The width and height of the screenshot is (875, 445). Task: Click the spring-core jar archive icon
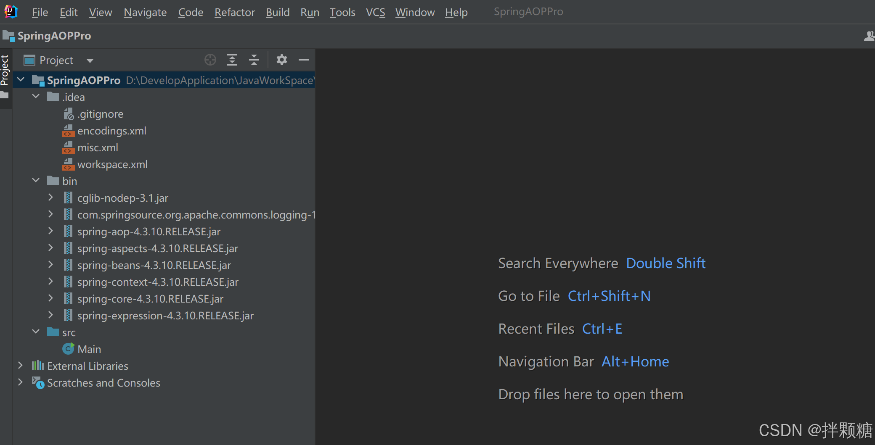point(68,298)
